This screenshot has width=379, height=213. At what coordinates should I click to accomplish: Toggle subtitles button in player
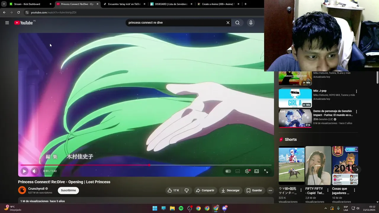(x=237, y=171)
